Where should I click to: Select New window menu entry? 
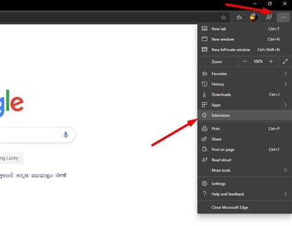pyautogui.click(x=245, y=39)
